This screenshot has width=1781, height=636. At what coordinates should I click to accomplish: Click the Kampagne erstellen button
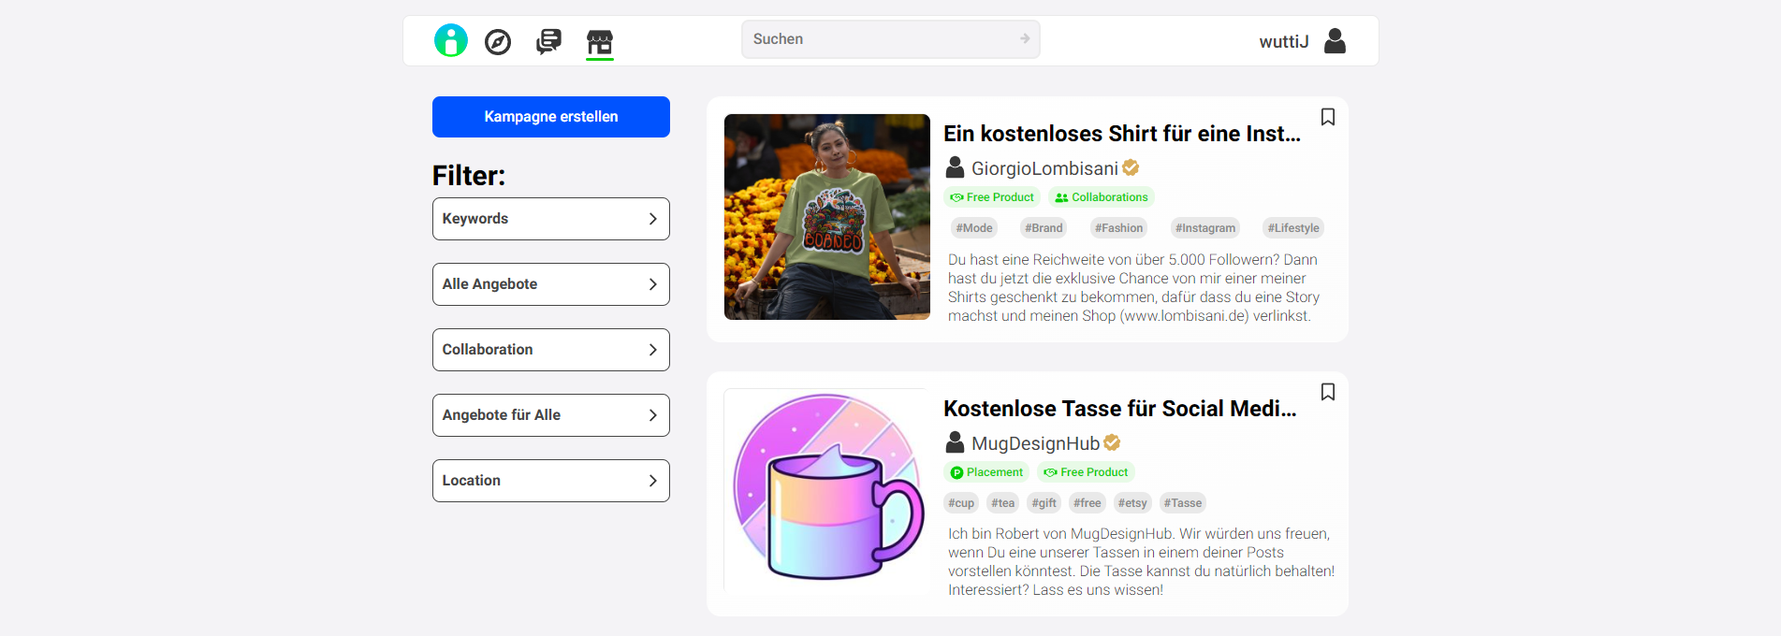coord(550,116)
